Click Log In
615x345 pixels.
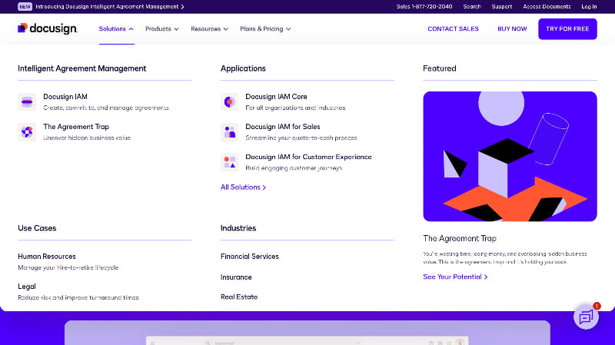pyautogui.click(x=589, y=7)
